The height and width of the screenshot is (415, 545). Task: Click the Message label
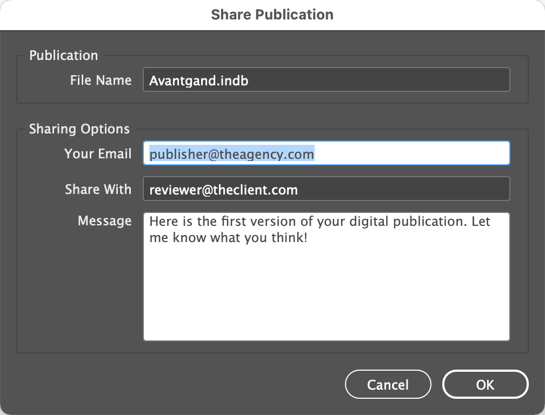(105, 221)
